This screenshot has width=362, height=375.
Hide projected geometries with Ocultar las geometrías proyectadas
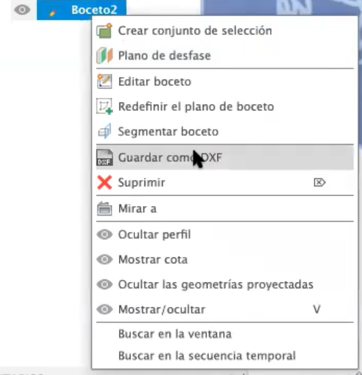pos(215,285)
